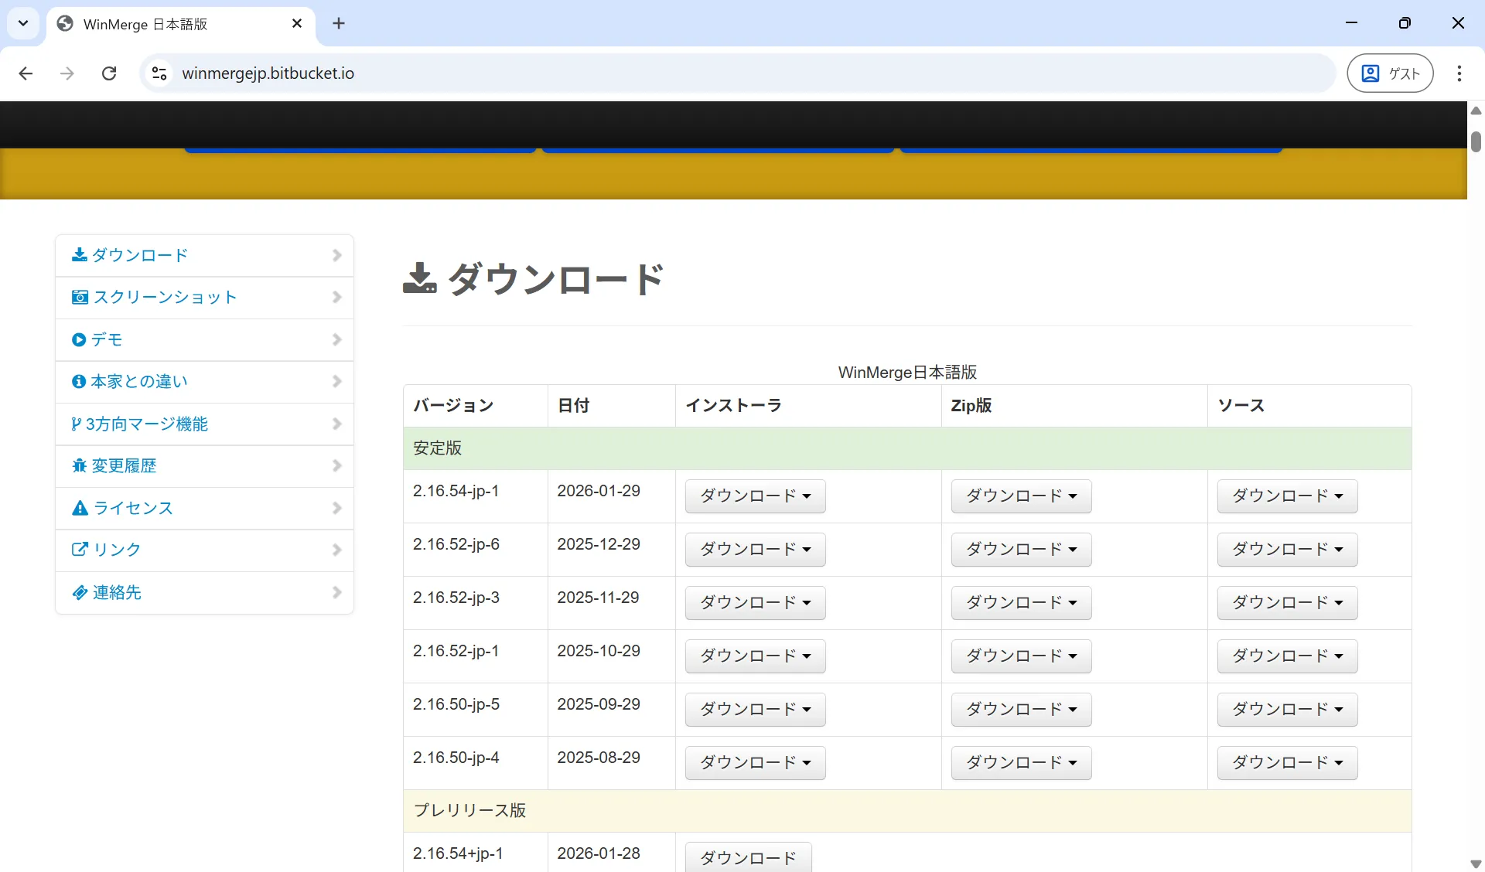1485x872 pixels.
Task: Click the branch icon beside 3方向マージ機能
Action: point(76,424)
